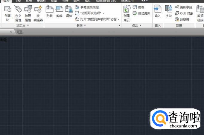204x135 pixels.
Task: Insert an OLE Object (OLE 对象)
Action: [x=184, y=13]
